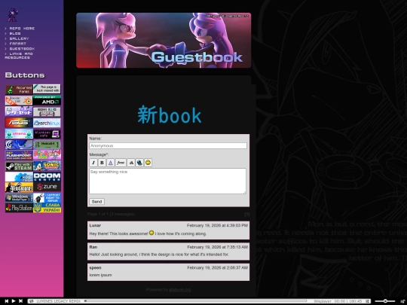The image size is (407, 305).
Task: Click the Lunar guestbook entry name
Action: coord(95,225)
